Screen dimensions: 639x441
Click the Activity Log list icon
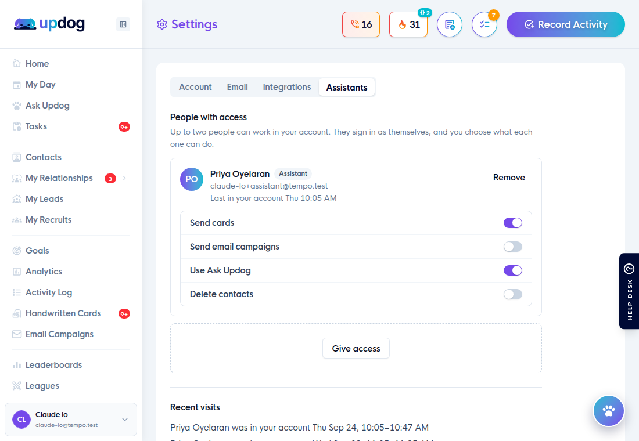pos(17,292)
